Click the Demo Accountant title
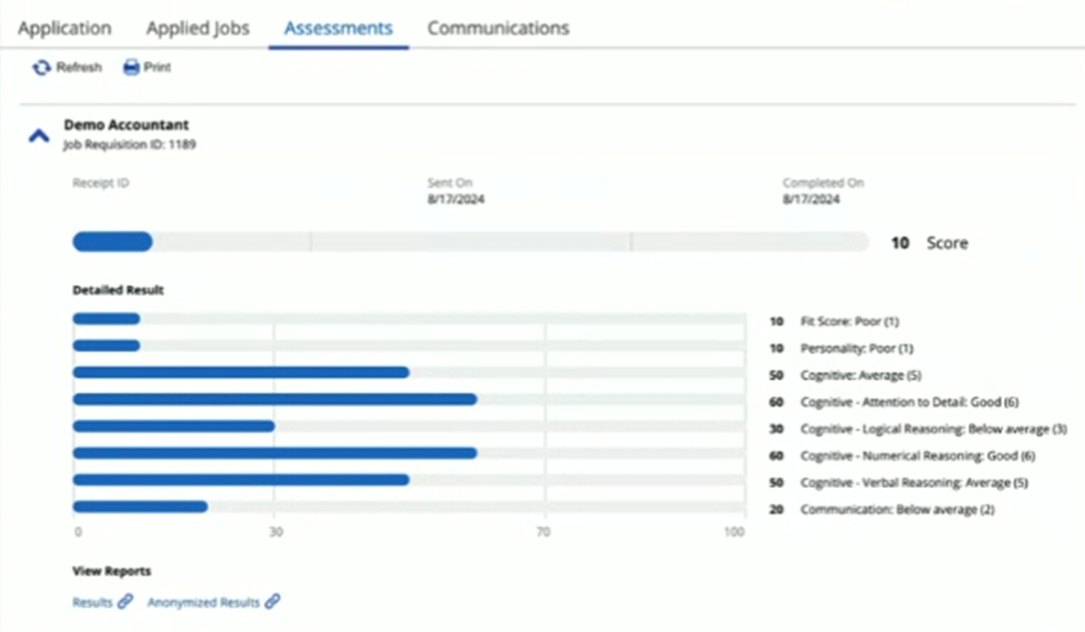 [x=126, y=125]
